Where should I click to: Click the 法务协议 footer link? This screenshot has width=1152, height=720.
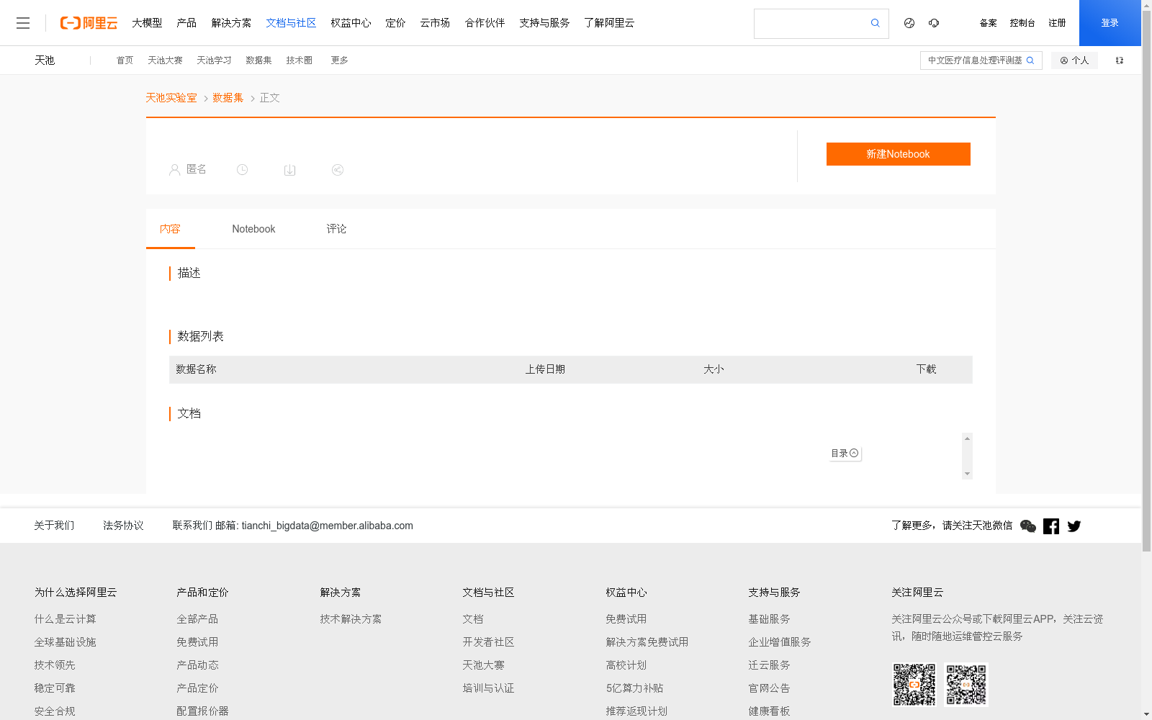pyautogui.click(x=123, y=526)
